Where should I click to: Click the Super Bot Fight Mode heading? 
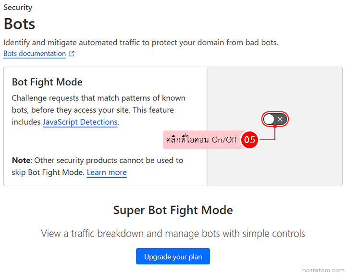(x=173, y=210)
